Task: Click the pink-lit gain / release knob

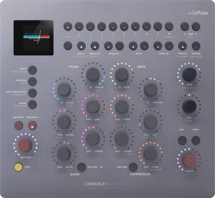Action: 93,138
